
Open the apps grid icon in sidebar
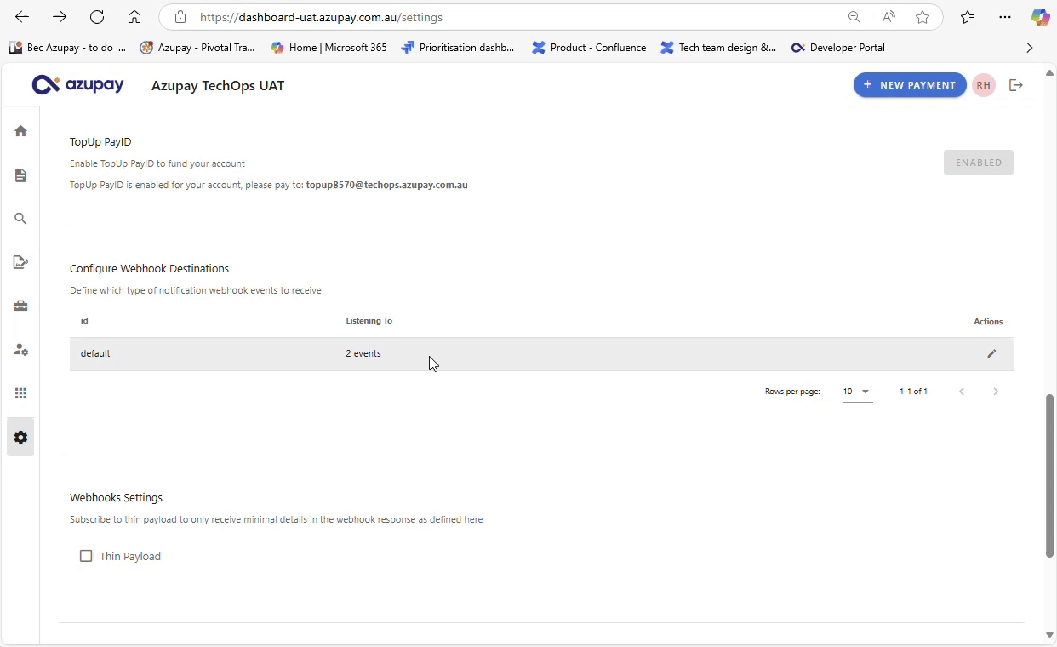pyautogui.click(x=20, y=393)
